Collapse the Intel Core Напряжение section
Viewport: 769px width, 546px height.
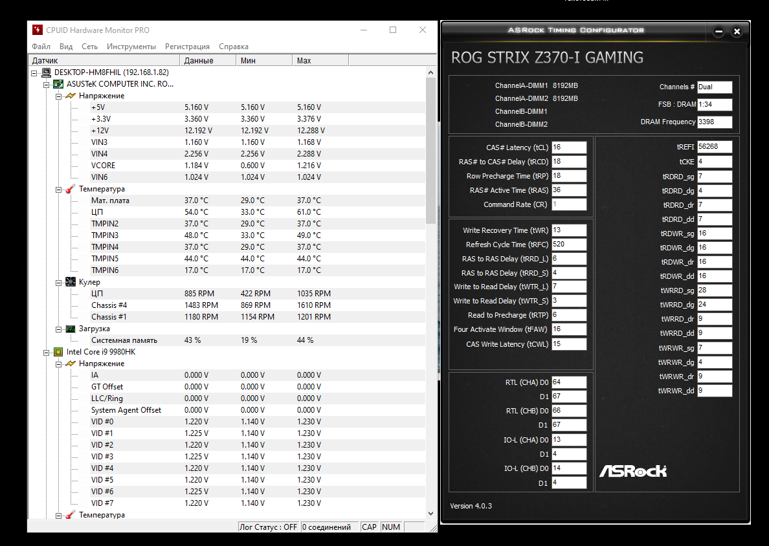pyautogui.click(x=58, y=364)
